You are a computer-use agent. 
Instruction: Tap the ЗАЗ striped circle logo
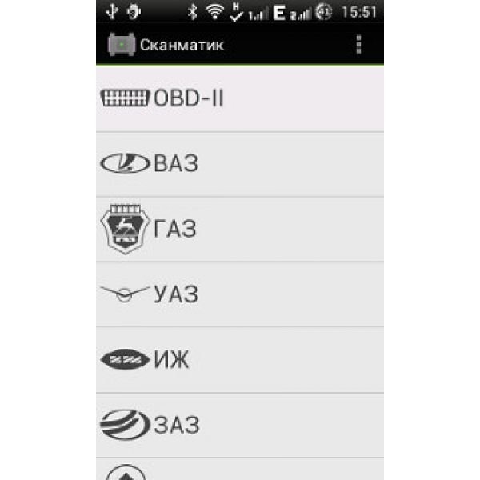125,425
